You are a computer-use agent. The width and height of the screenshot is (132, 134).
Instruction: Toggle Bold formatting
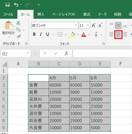click(x=34, y=34)
